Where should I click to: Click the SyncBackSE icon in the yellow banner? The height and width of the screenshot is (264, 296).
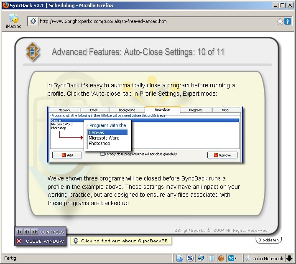76,241
